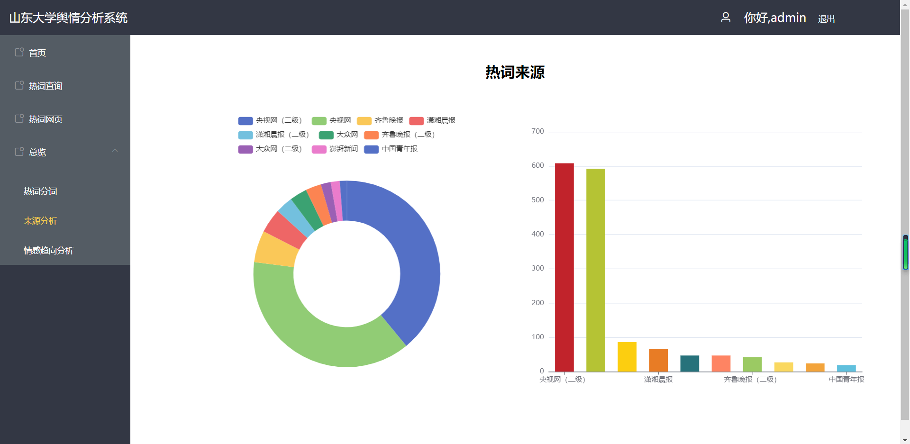Toggle the 齐鲁晚报 legend swatch

pos(364,121)
